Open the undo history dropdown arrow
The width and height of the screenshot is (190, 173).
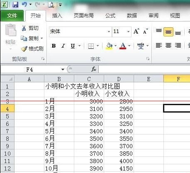click(30, 5)
